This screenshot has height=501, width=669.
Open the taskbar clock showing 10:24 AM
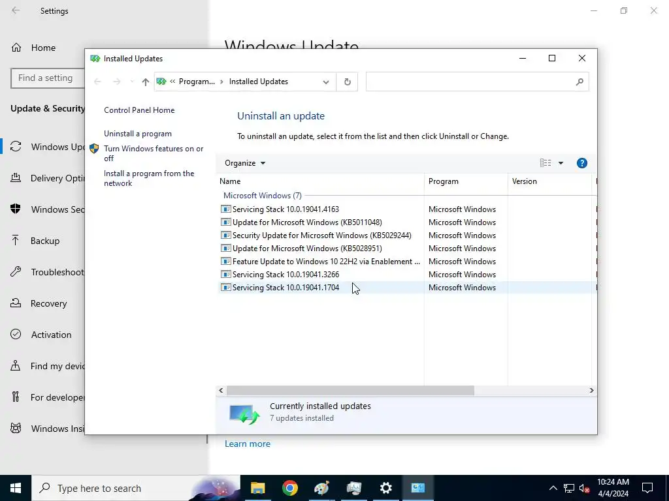613,488
